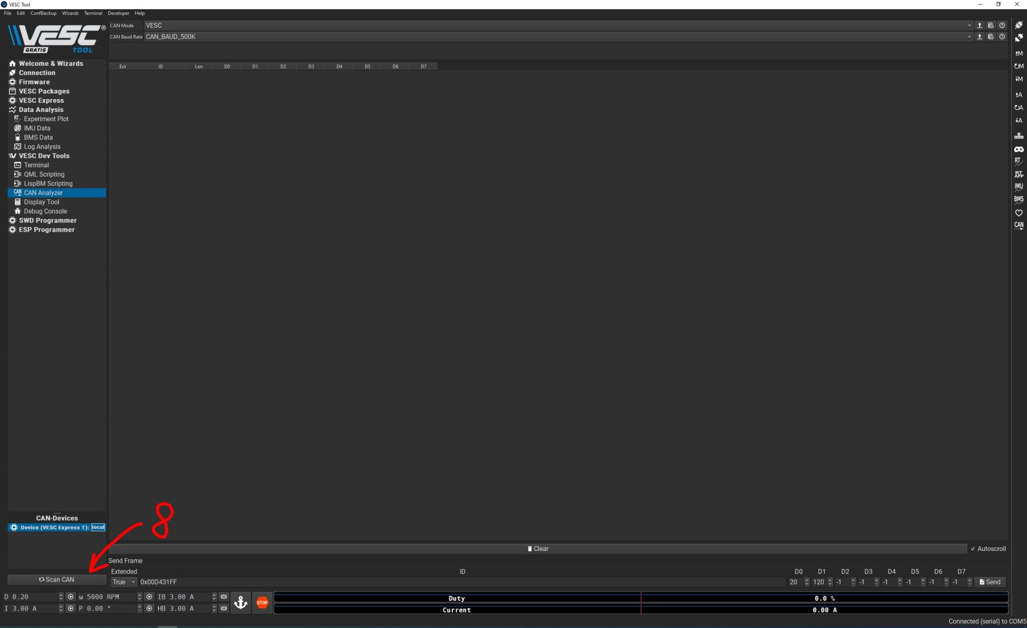Click the BMS realtime data icon
This screenshot has height=628, width=1027.
tap(1019, 199)
